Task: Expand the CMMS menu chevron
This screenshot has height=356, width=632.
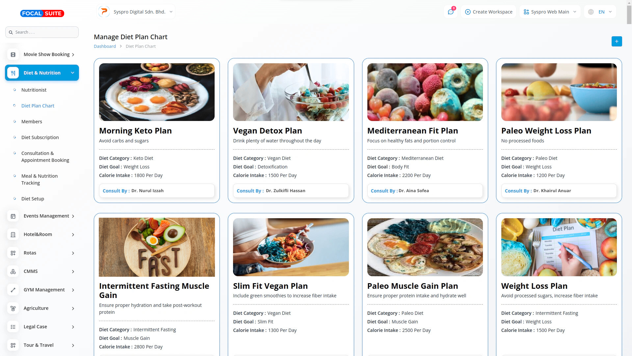Action: (x=73, y=272)
